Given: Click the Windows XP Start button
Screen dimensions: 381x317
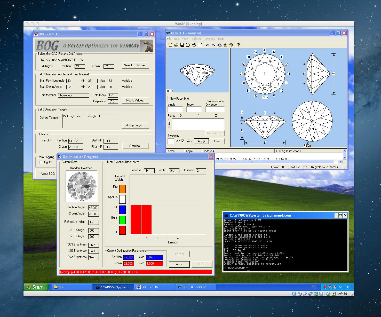Looking at the screenshot, I should pyautogui.click(x=36, y=287).
